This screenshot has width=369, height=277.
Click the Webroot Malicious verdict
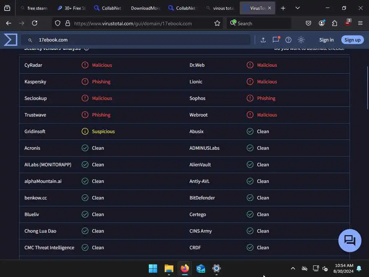tap(267, 115)
